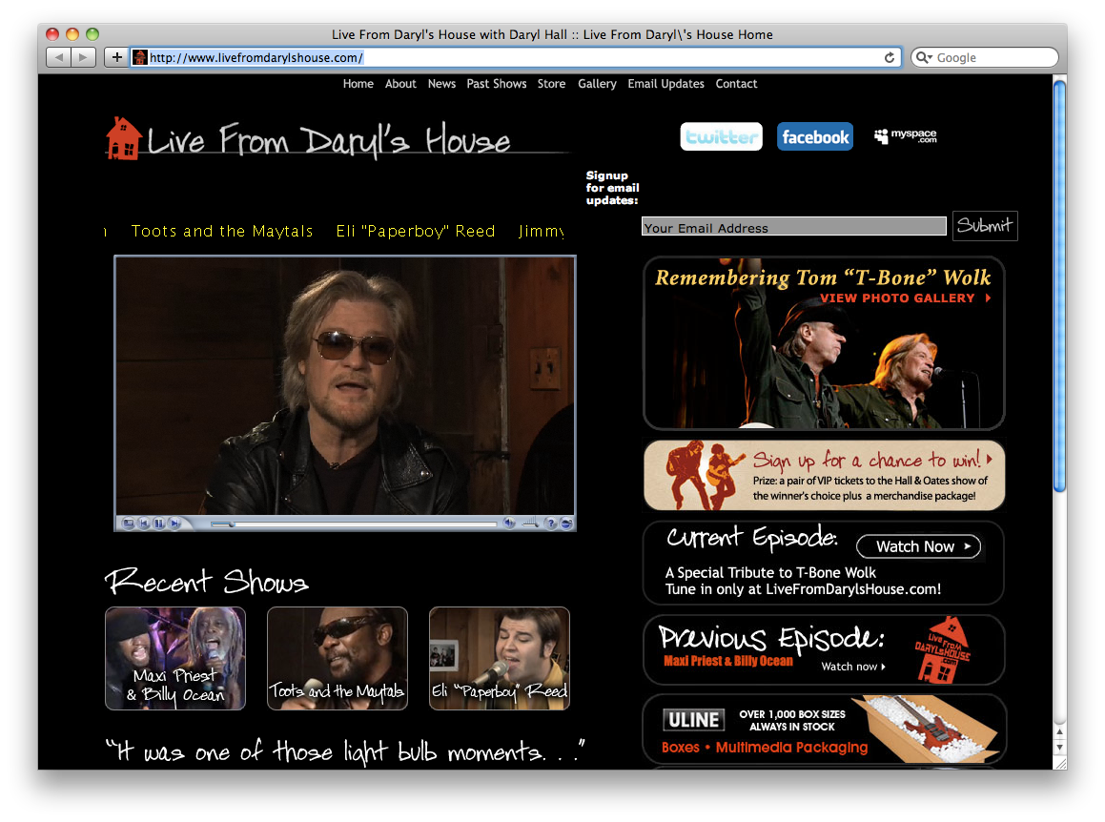This screenshot has height=822, width=1105.
Task: Click the Watch Now button for Current Episode
Action: pos(918,546)
